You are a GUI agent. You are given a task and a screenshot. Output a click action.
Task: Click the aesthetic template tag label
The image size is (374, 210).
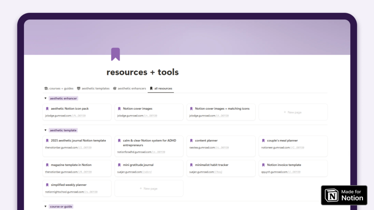[63, 130]
